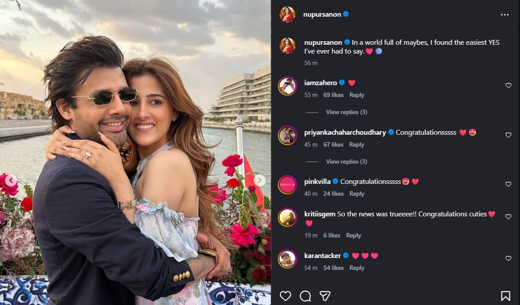
Task: Like the post using the heart icon
Action: 285,296
